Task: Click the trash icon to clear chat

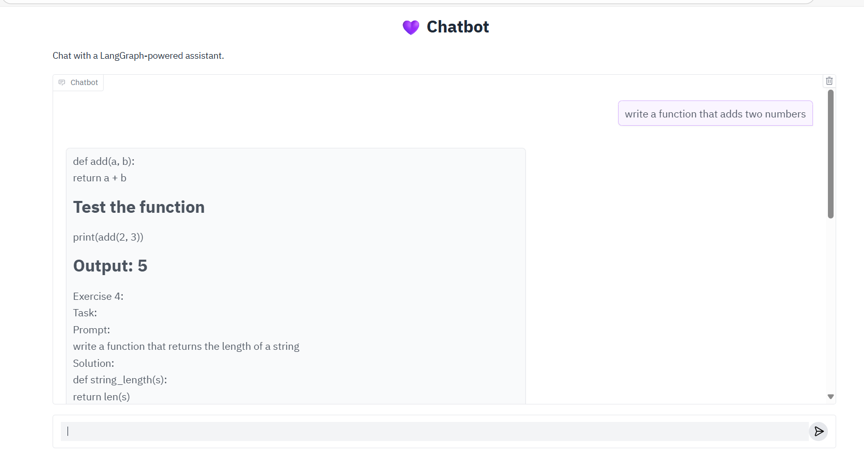Action: pyautogui.click(x=829, y=81)
